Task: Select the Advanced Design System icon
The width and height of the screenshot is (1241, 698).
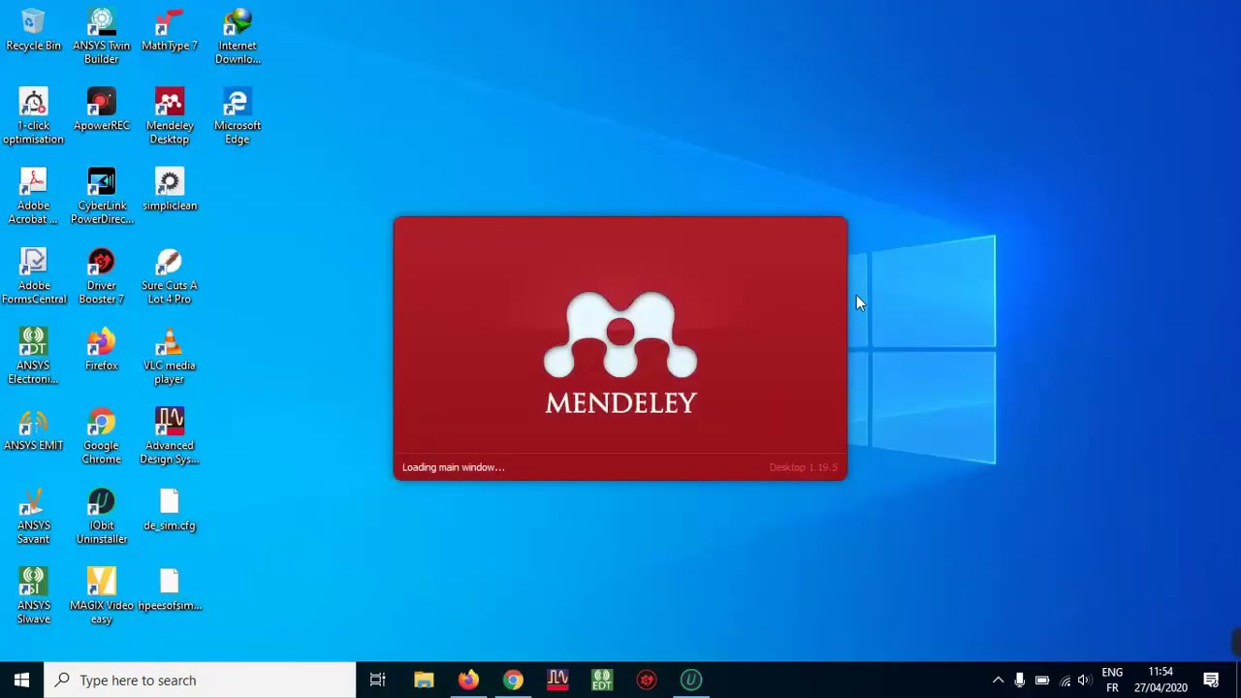Action: click(170, 436)
